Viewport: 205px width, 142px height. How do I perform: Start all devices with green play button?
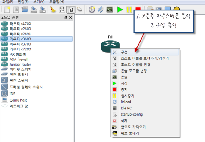120,10
